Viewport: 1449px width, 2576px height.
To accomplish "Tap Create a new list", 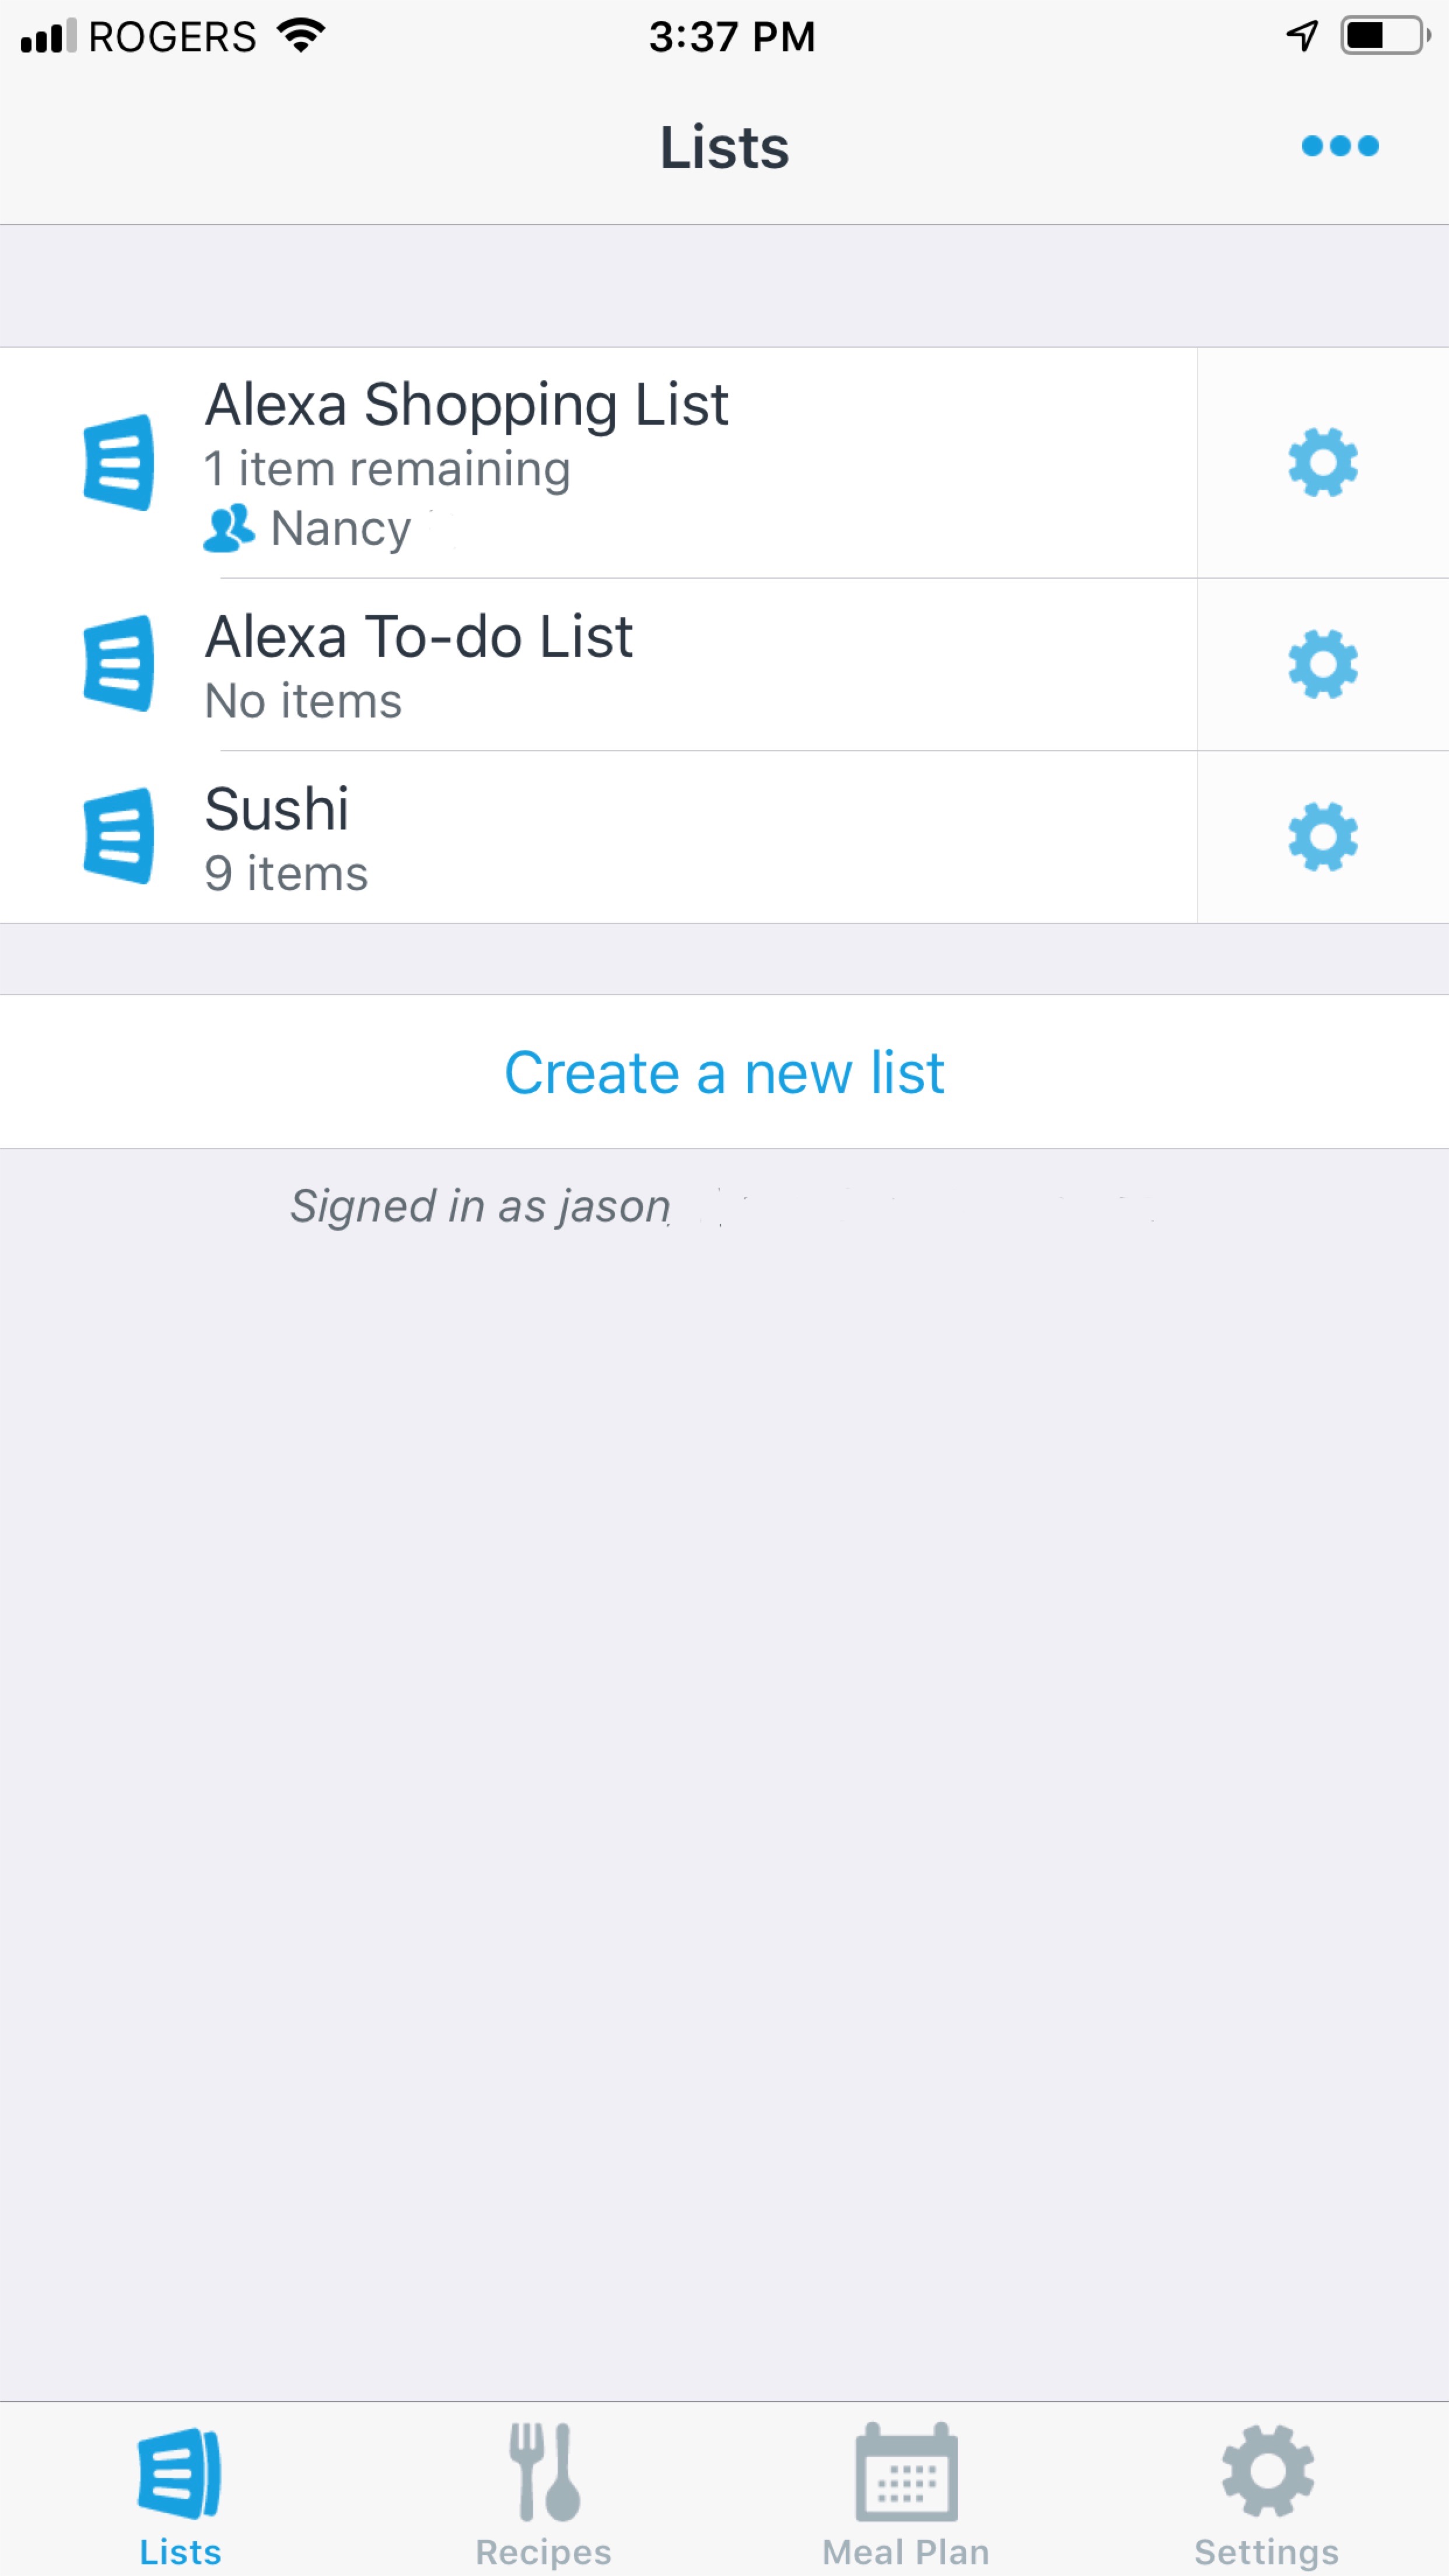I will point(724,1072).
